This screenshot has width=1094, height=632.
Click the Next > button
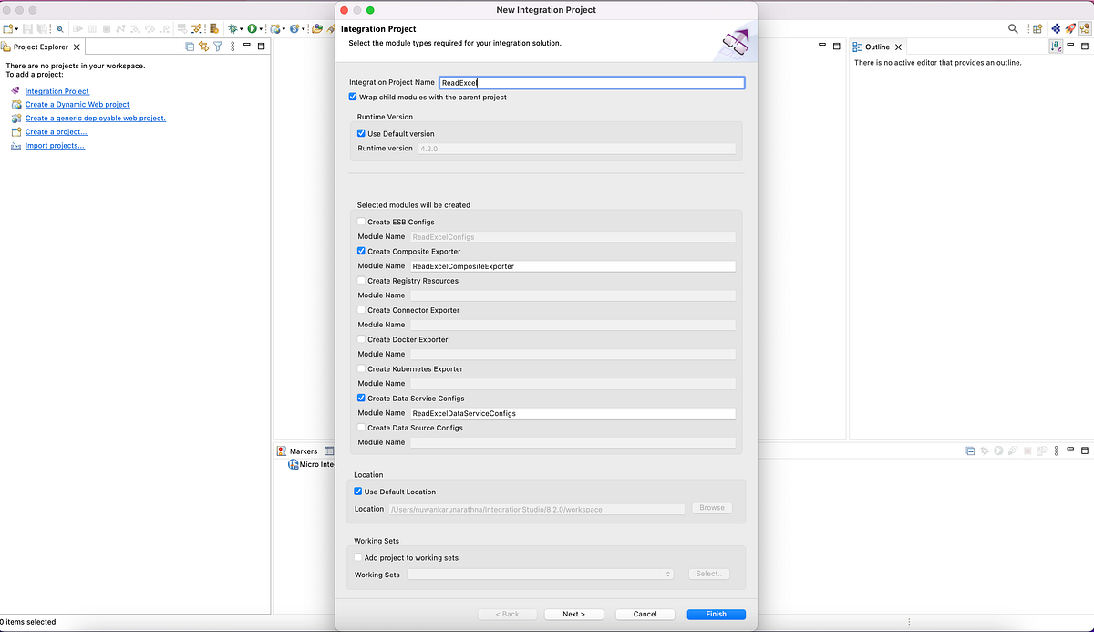(x=573, y=614)
